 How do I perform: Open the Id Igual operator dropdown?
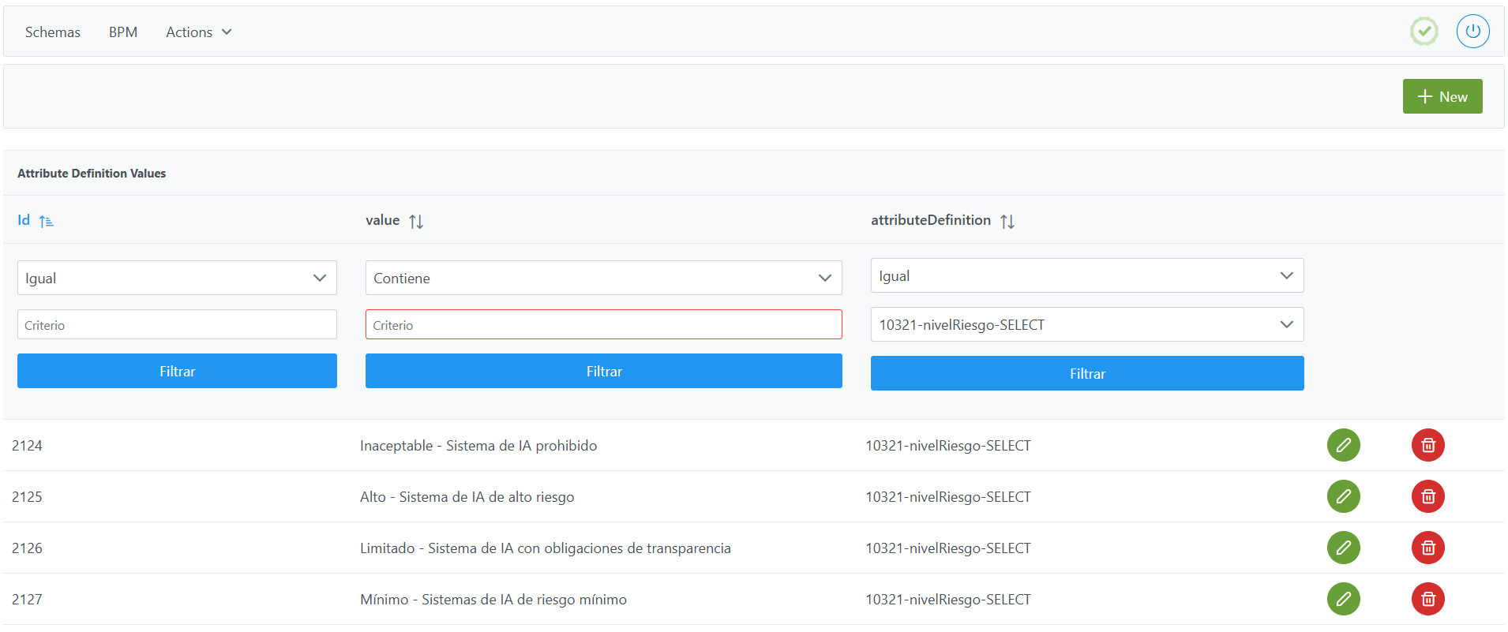(x=177, y=278)
